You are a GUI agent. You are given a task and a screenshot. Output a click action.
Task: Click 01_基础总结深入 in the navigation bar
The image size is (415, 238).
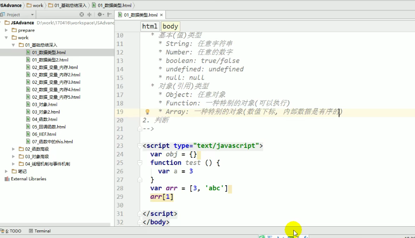[68, 5]
